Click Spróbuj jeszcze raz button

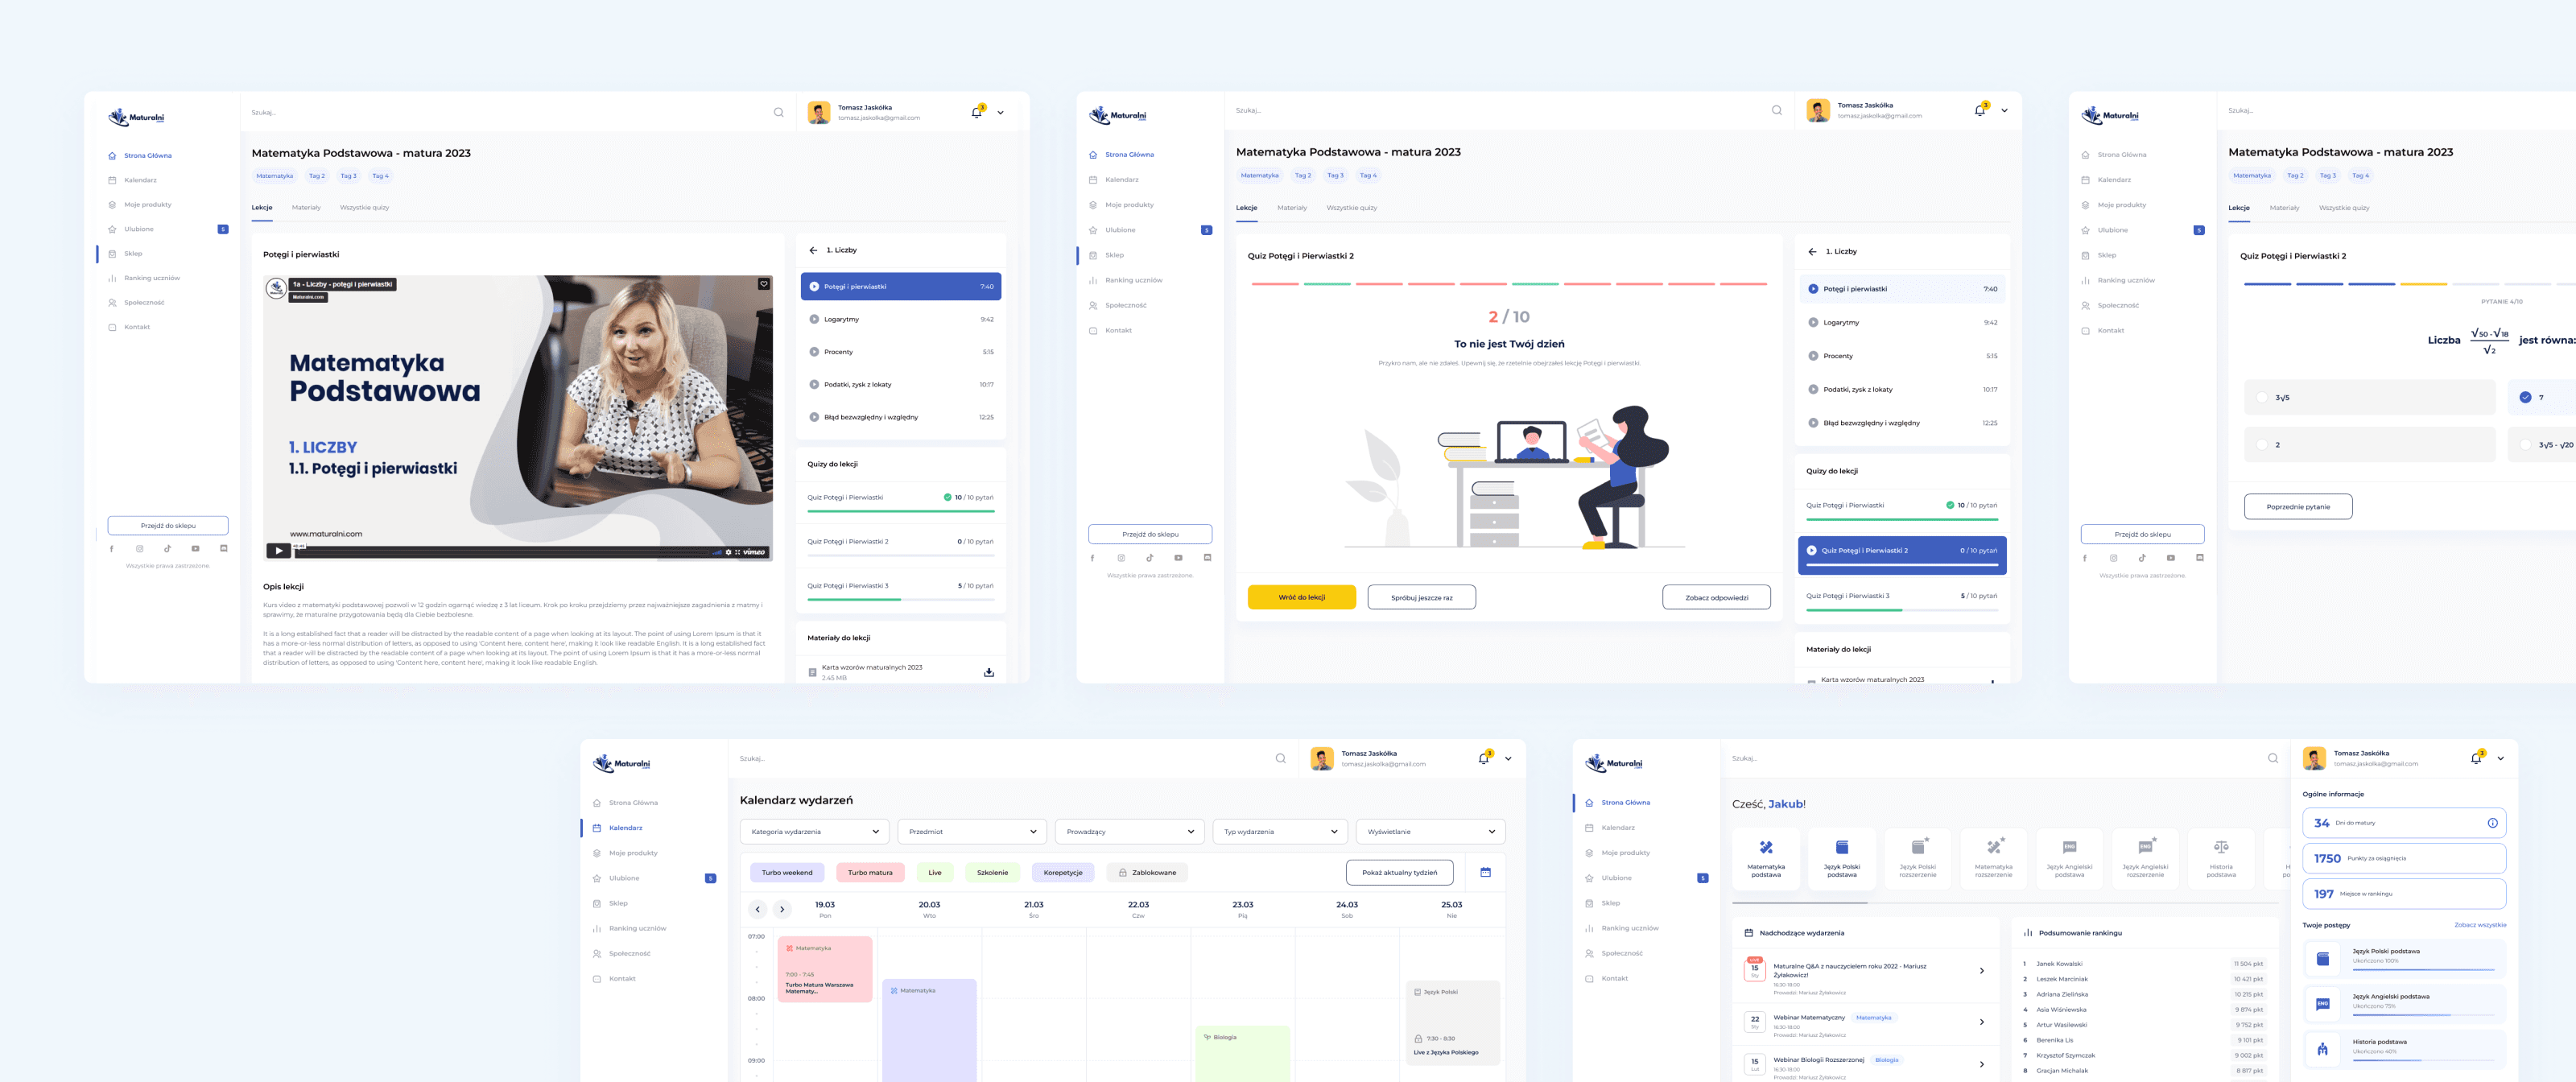click(1421, 597)
